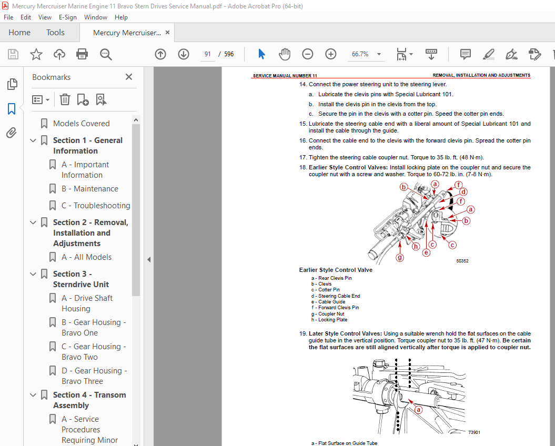Image resolution: width=555 pixels, height=446 pixels.
Task: Open the E-Sign menu
Action: [68, 17]
